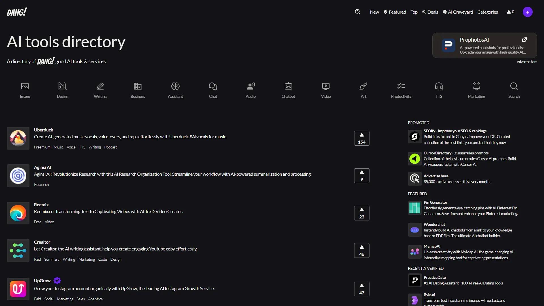Screen dimensions: 544x306
Task: Upvote the Uberduck tool listing
Action: (x=362, y=138)
